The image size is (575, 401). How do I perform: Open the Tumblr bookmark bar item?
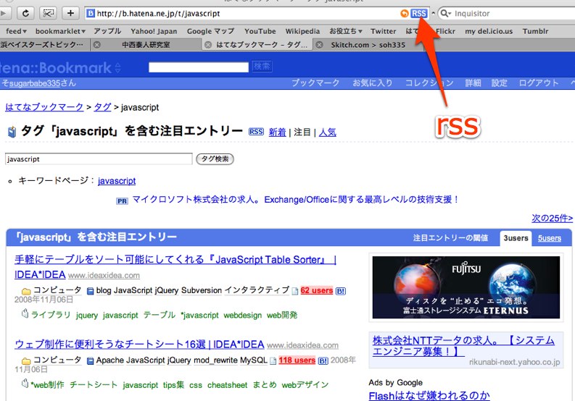coord(535,31)
